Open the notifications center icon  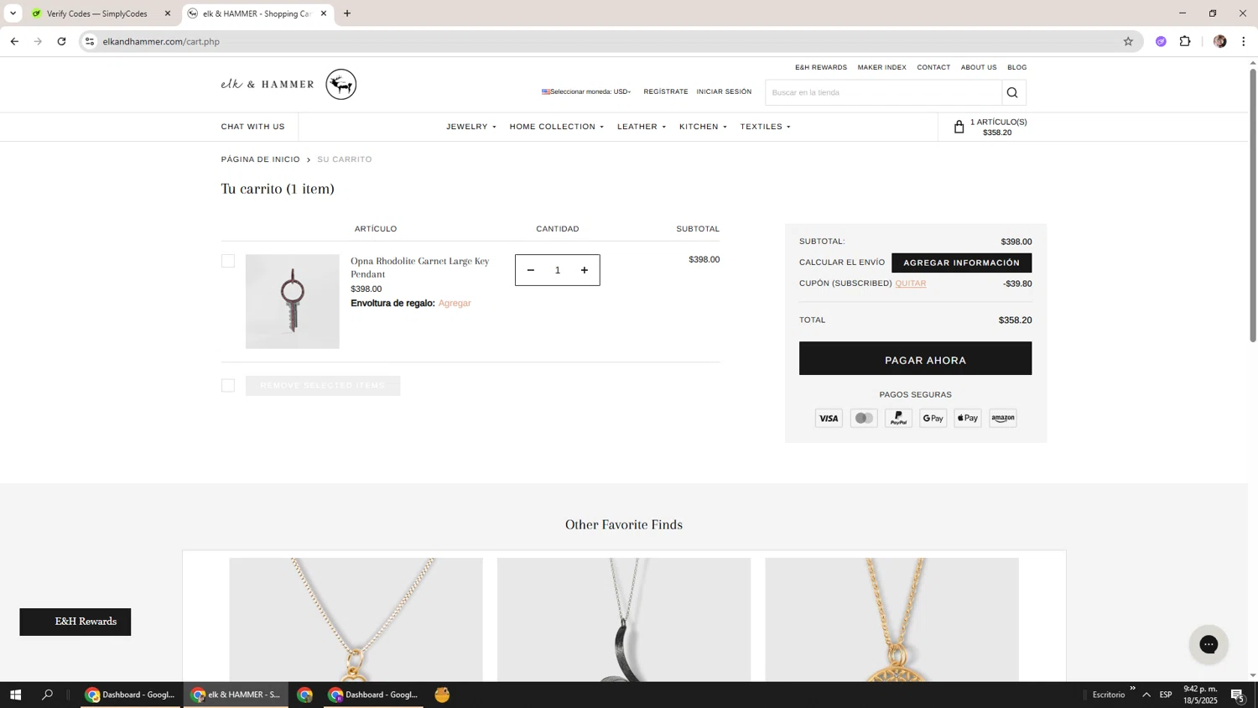click(x=1237, y=695)
